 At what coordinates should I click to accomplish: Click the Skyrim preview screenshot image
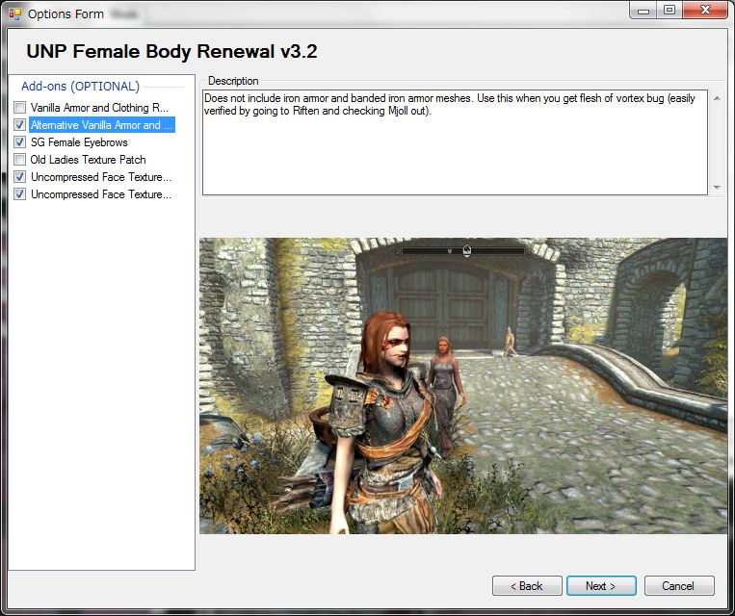point(463,386)
